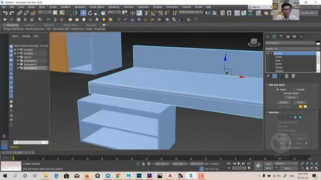321x180 pixels.
Task: Click the Render teapot icon
Action: pos(266,13)
